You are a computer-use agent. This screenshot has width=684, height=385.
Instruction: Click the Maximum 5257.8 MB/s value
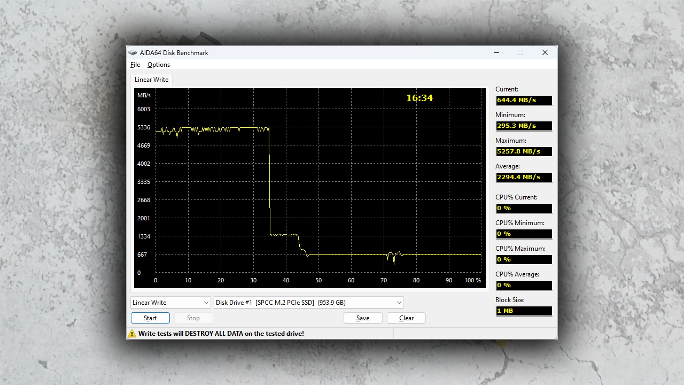coord(524,151)
